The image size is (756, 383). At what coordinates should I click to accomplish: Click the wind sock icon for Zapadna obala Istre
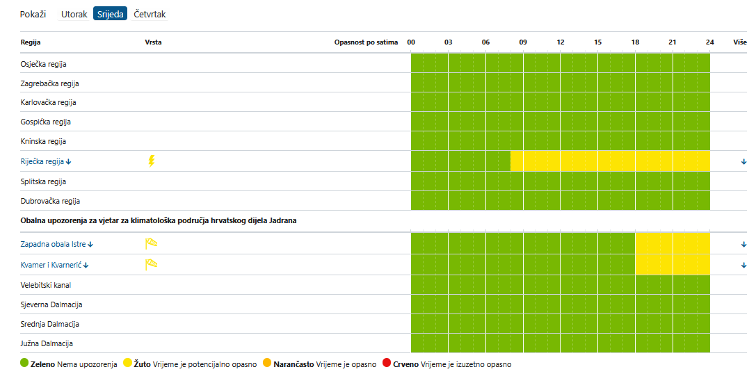tap(152, 244)
